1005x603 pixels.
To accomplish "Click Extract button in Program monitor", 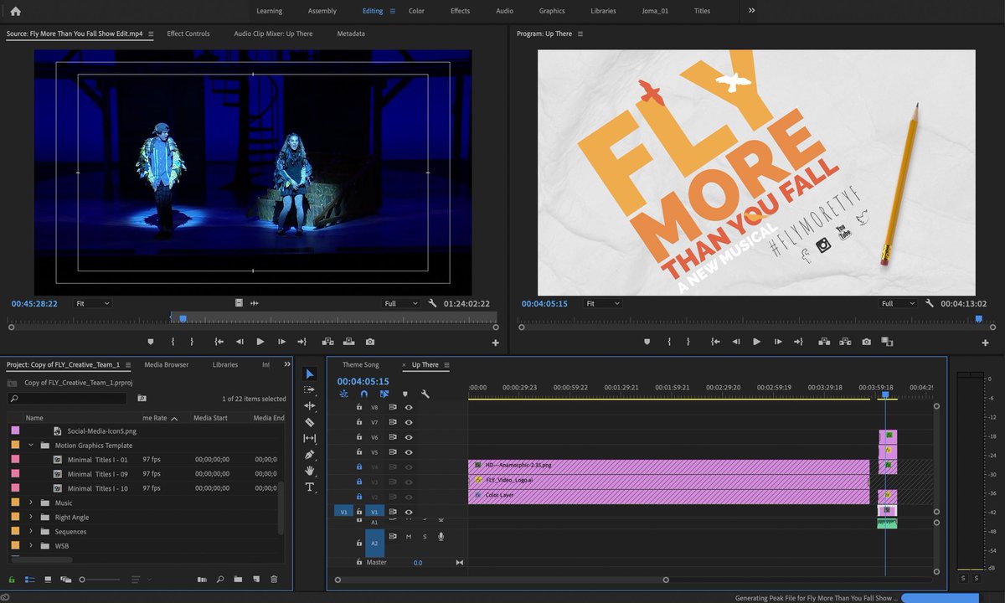I will pos(845,342).
